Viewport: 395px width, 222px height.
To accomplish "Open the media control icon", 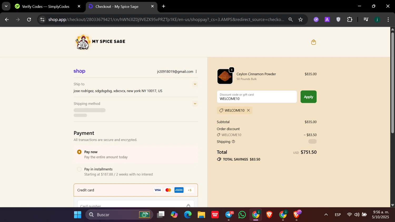I will [366, 19].
